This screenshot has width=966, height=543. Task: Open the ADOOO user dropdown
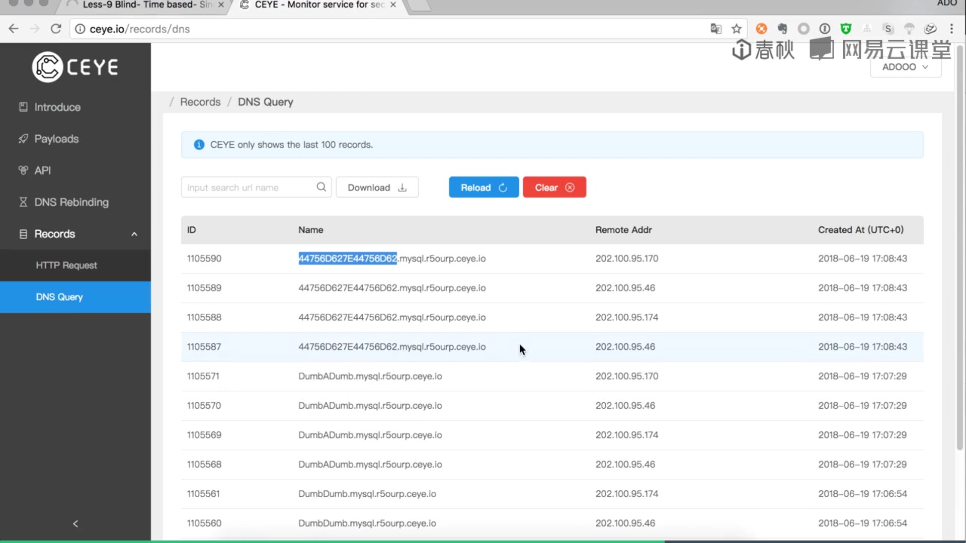905,67
